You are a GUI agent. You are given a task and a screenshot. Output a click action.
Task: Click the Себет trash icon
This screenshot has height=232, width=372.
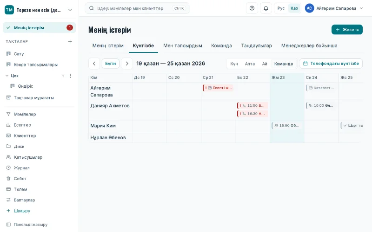coord(8,179)
